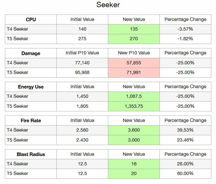Viewport: 216px width, 184px height.
Task: Select the cell showing 1,353.75
Action: click(x=134, y=106)
